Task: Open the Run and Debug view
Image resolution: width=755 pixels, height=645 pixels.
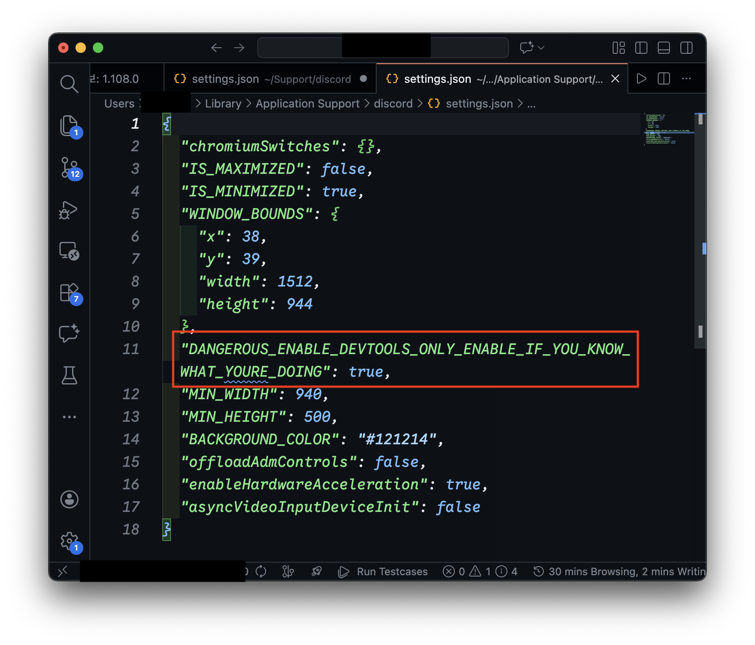Action: [x=69, y=210]
